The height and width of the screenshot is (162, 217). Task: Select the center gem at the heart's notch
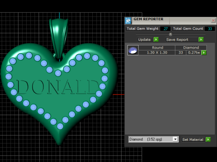58,73
